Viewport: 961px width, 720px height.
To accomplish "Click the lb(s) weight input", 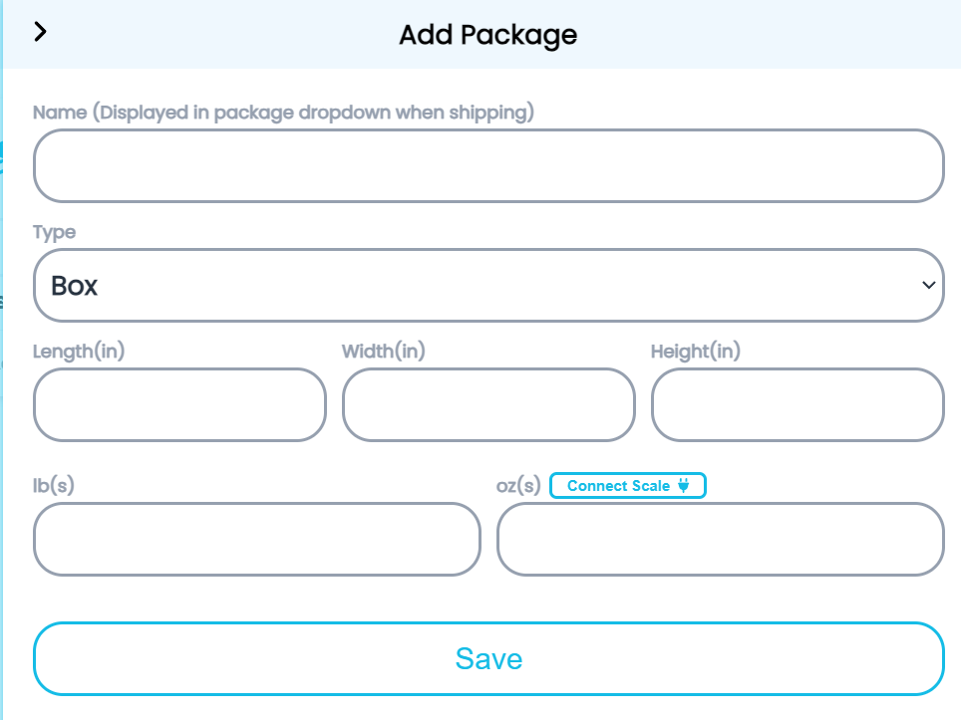I will click(257, 539).
